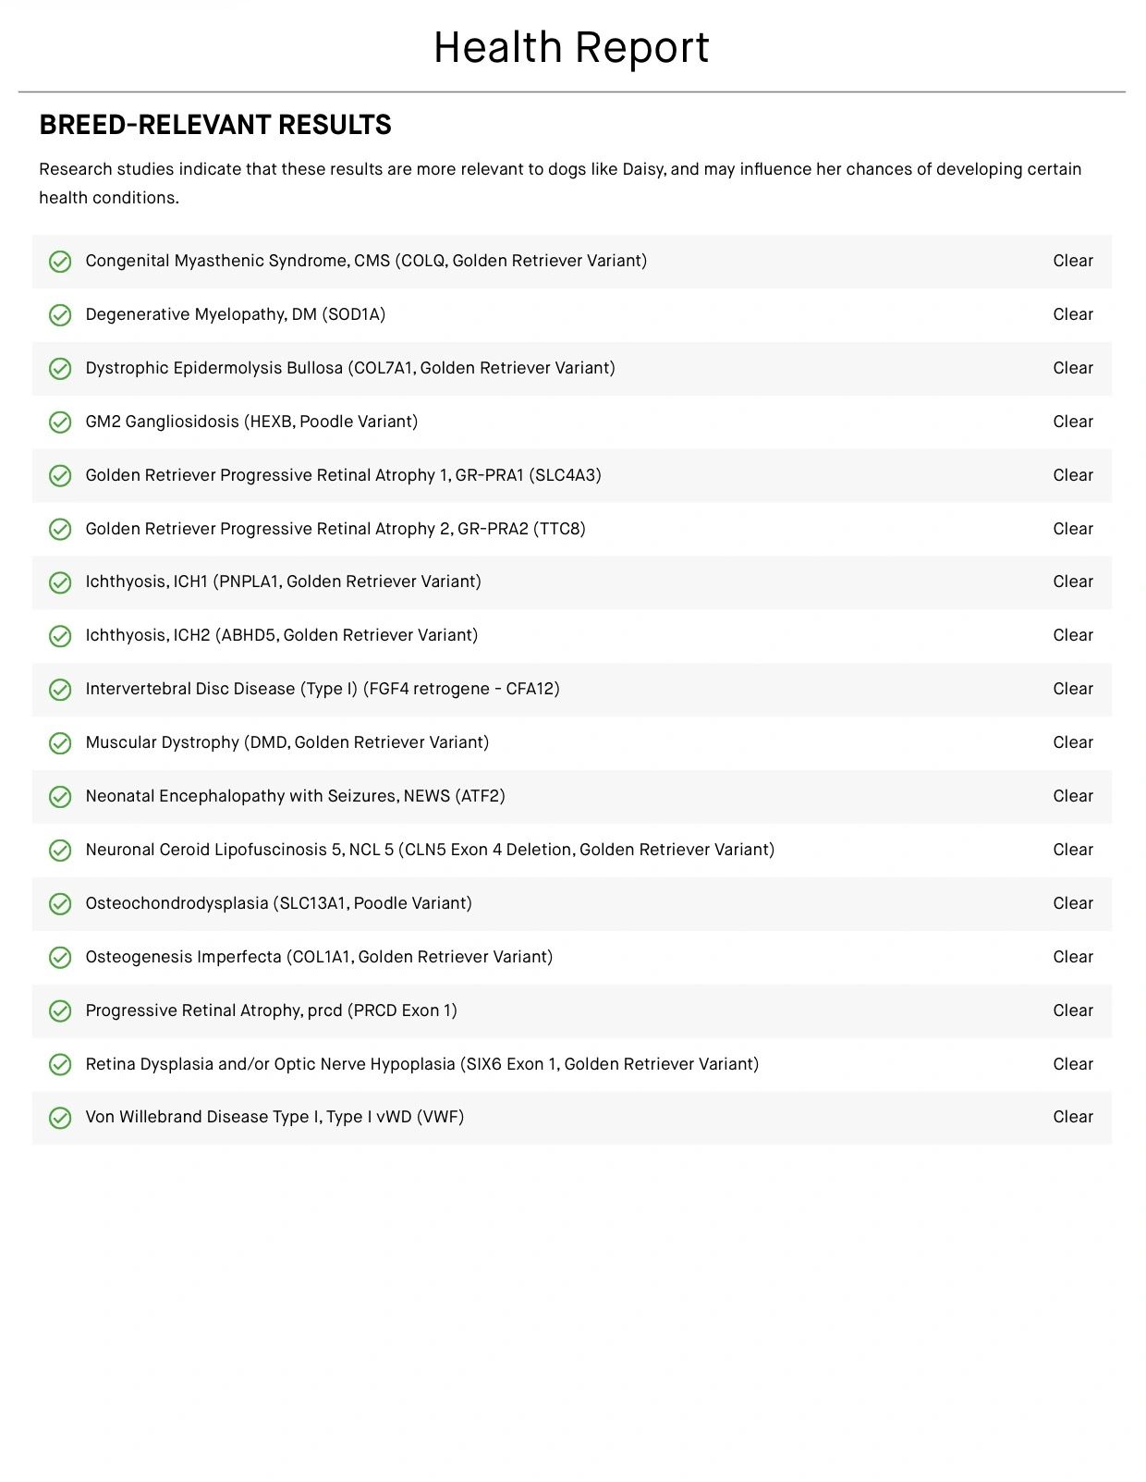Click checkmark beside Neonatal Encephalopathy with Seizures

tap(60, 797)
